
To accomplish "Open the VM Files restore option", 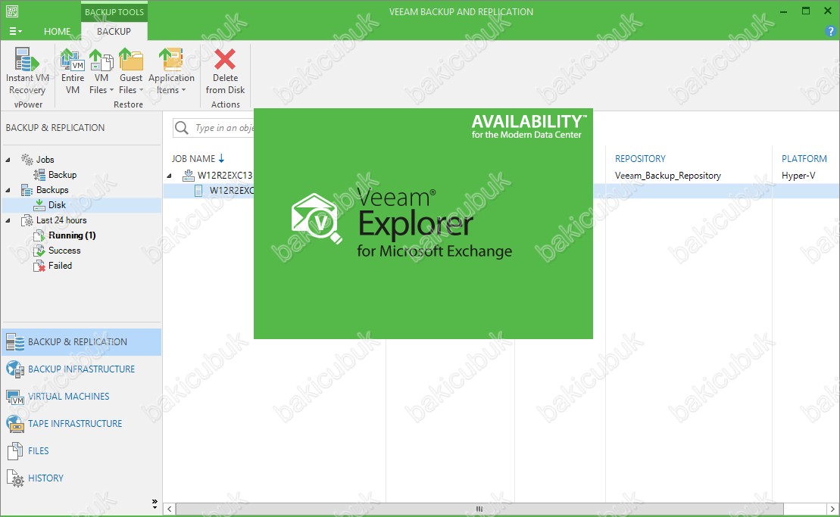I will click(101, 72).
